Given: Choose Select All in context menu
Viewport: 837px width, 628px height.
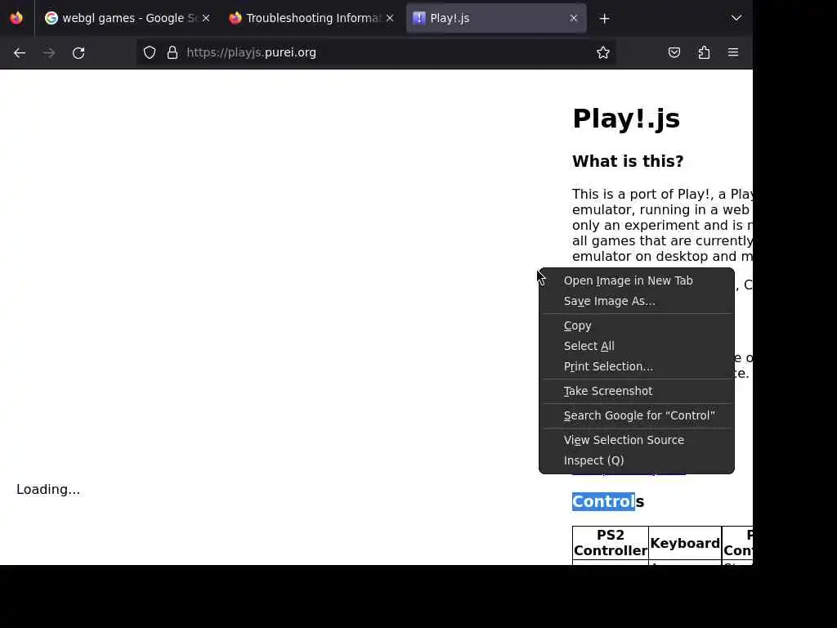Looking at the screenshot, I should tap(636, 346).
